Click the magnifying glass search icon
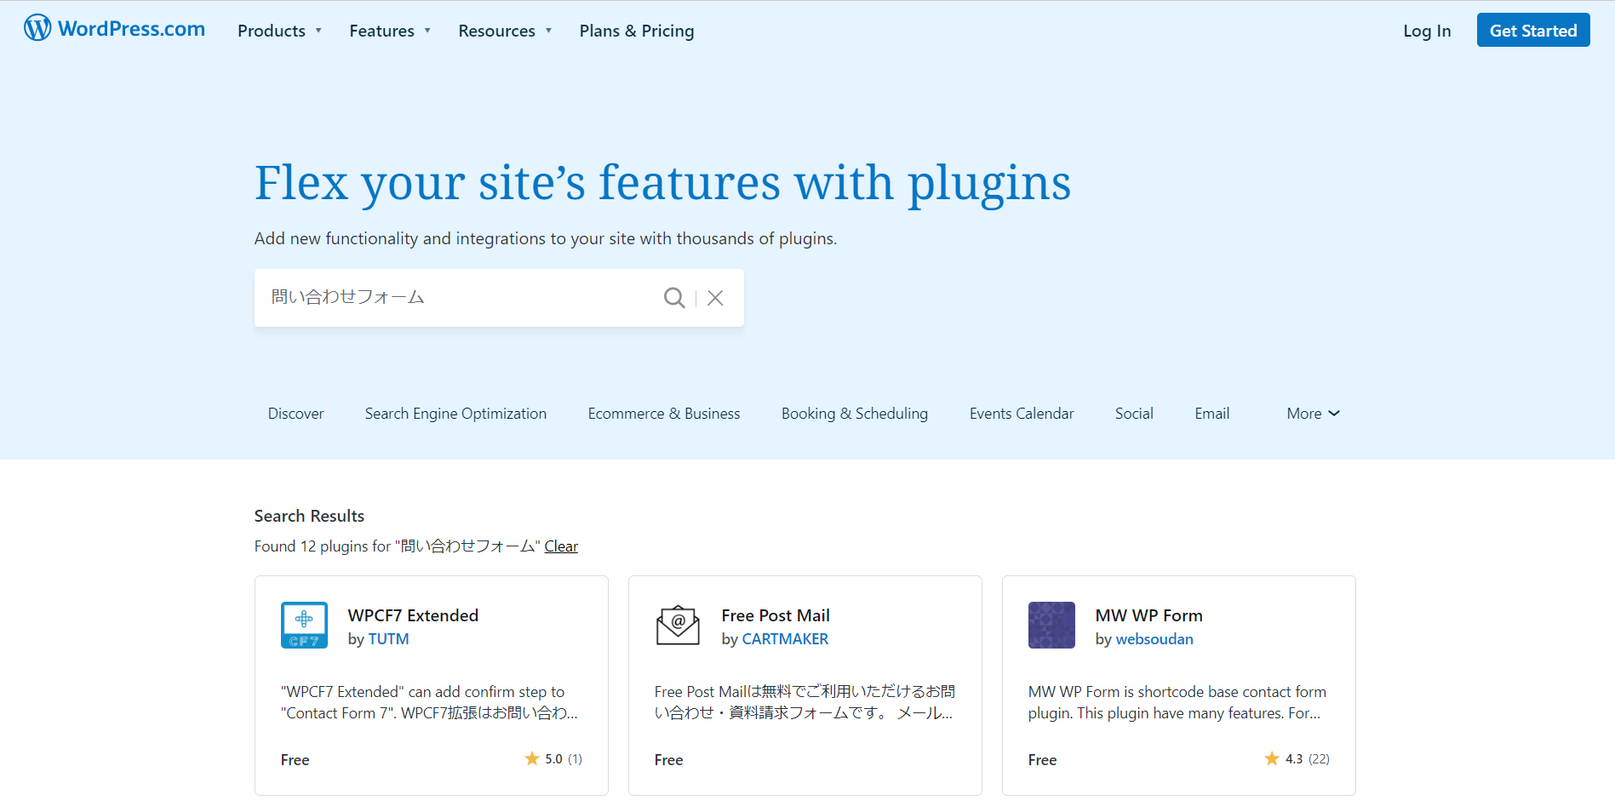The height and width of the screenshot is (806, 1615). (673, 298)
